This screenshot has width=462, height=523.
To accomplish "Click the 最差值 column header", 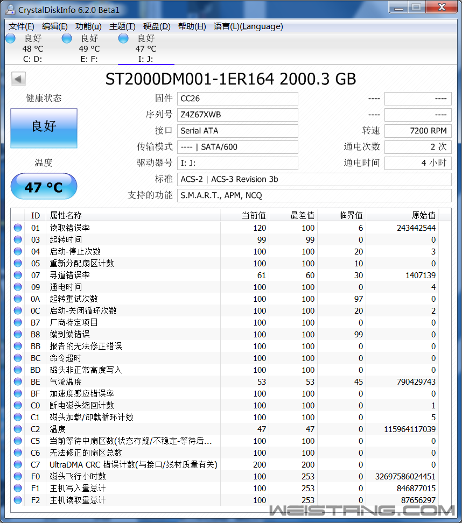I will (x=293, y=215).
